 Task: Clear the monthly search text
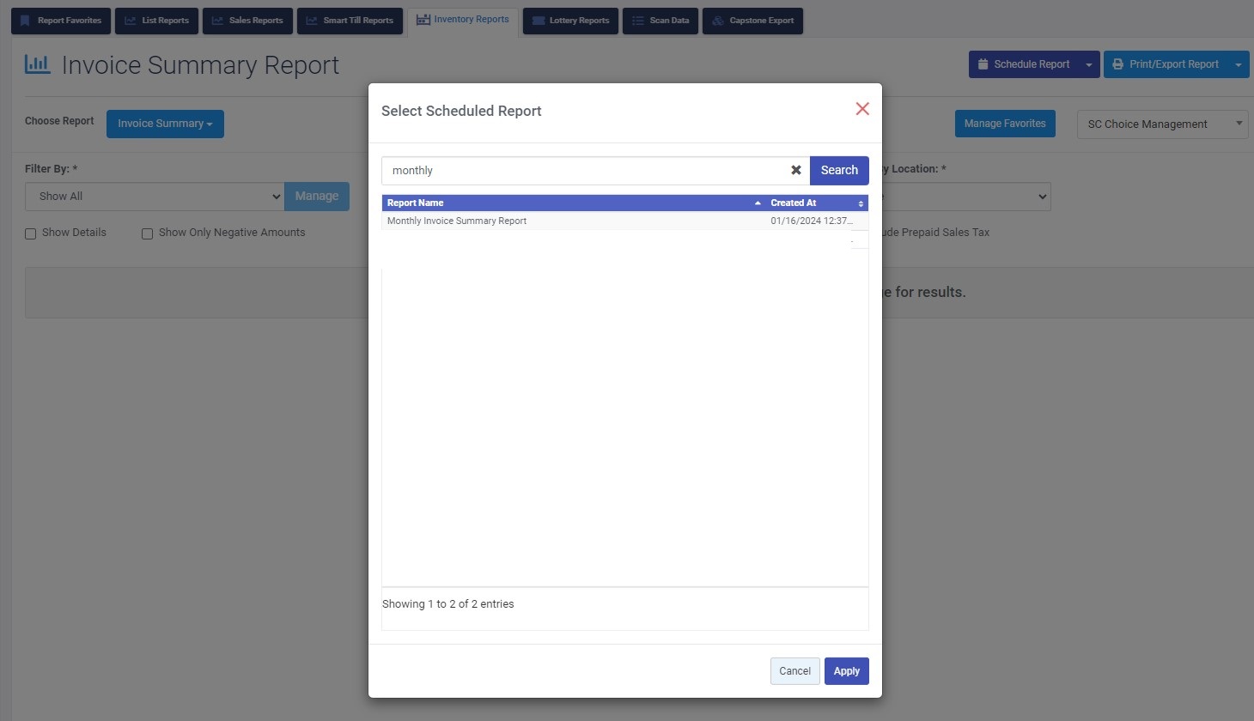point(795,170)
